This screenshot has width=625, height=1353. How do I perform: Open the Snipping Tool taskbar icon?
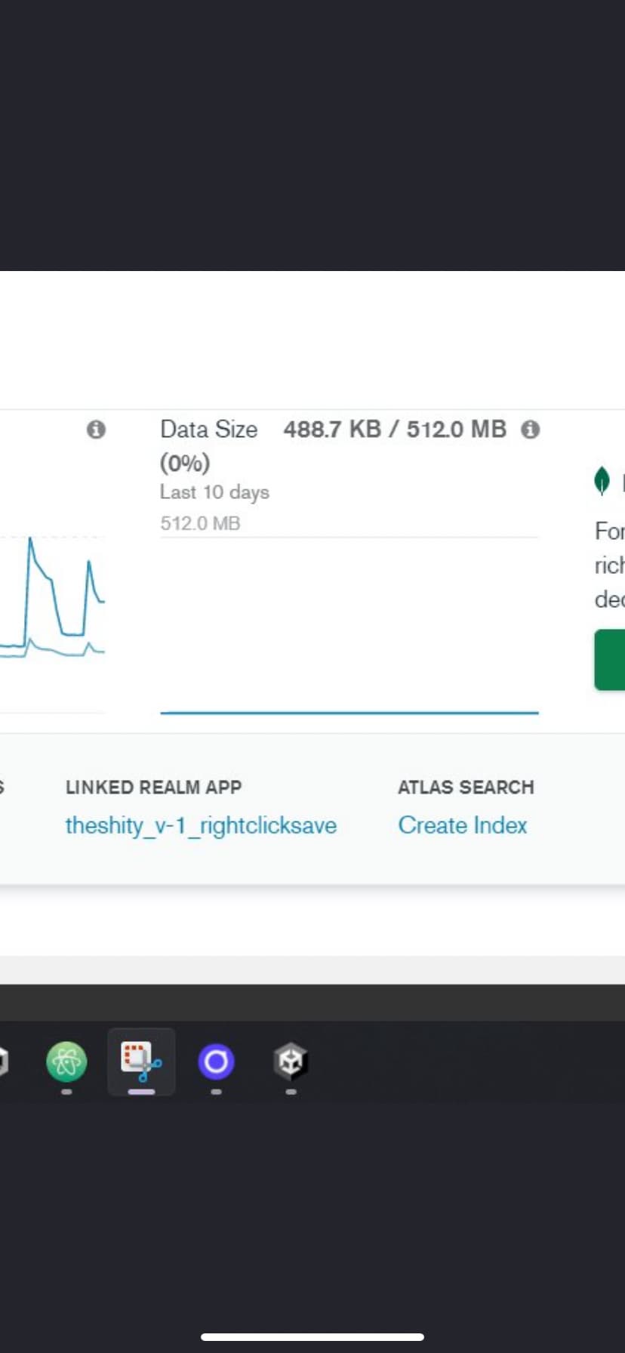click(x=141, y=1060)
